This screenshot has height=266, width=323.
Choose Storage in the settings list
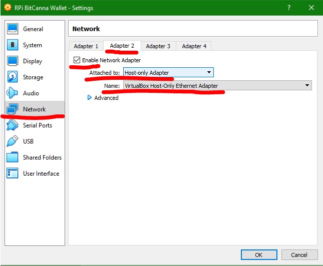coord(35,77)
